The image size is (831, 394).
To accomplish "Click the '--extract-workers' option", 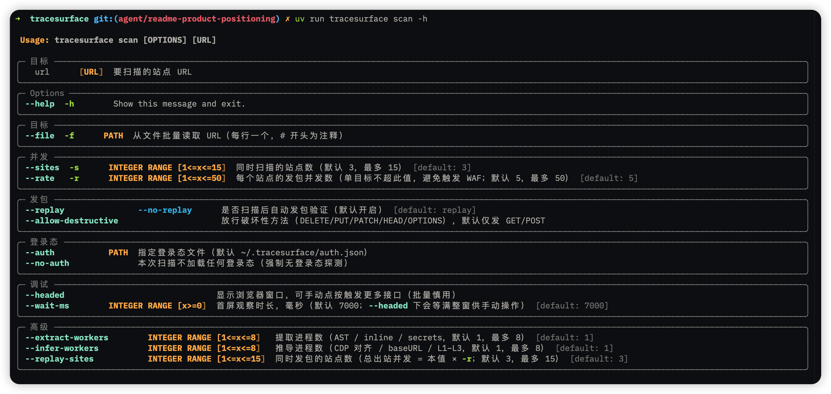I will [x=67, y=338].
